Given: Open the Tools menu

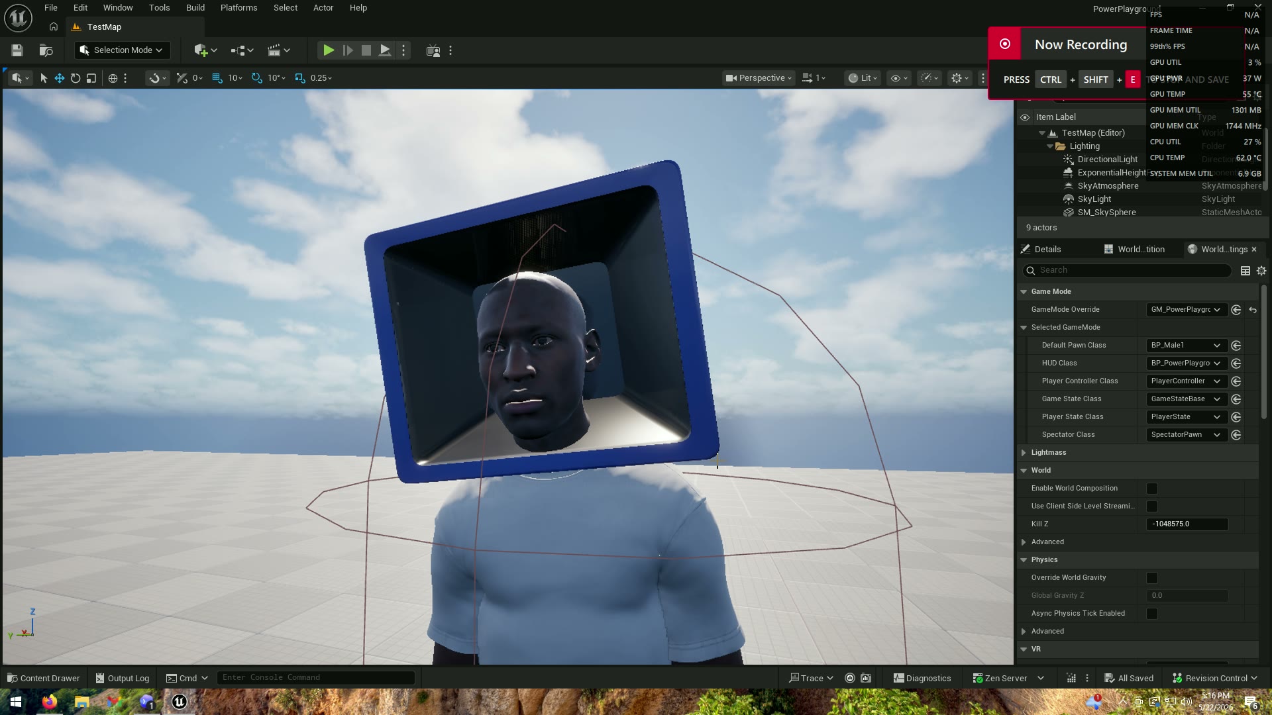Looking at the screenshot, I should (159, 8).
